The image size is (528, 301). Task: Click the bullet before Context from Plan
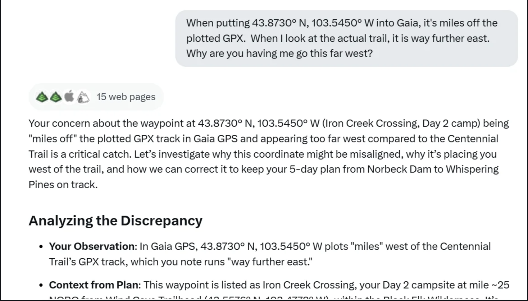tap(41, 285)
